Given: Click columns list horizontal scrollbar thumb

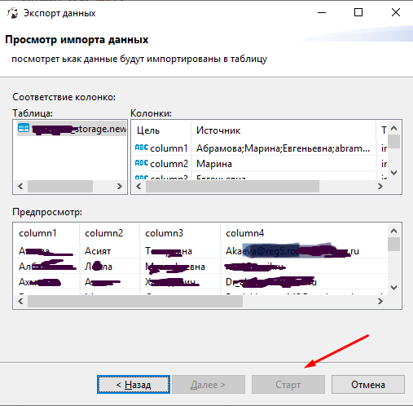Looking at the screenshot, I should 232,187.
